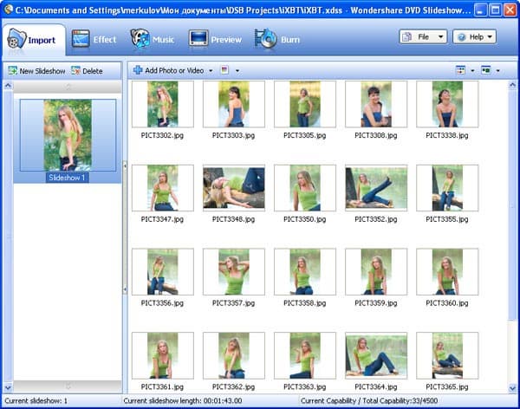Screen dimensions: 520x409
Task: Select photo PICT3338.jpg thumbnail
Action: click(x=447, y=104)
